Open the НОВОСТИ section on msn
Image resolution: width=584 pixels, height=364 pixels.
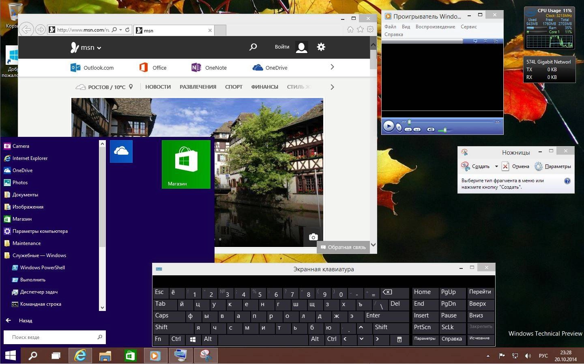point(158,87)
